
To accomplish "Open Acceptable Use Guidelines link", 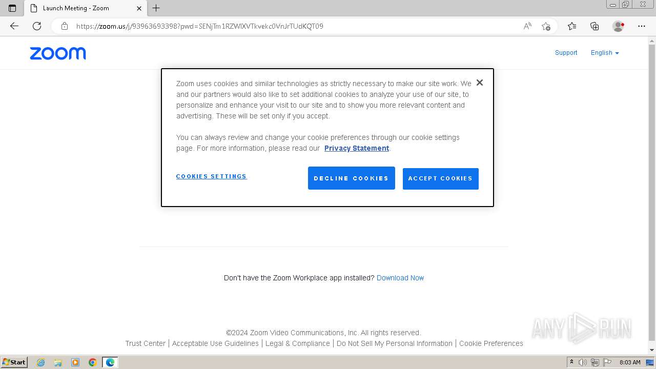I will pos(215,343).
